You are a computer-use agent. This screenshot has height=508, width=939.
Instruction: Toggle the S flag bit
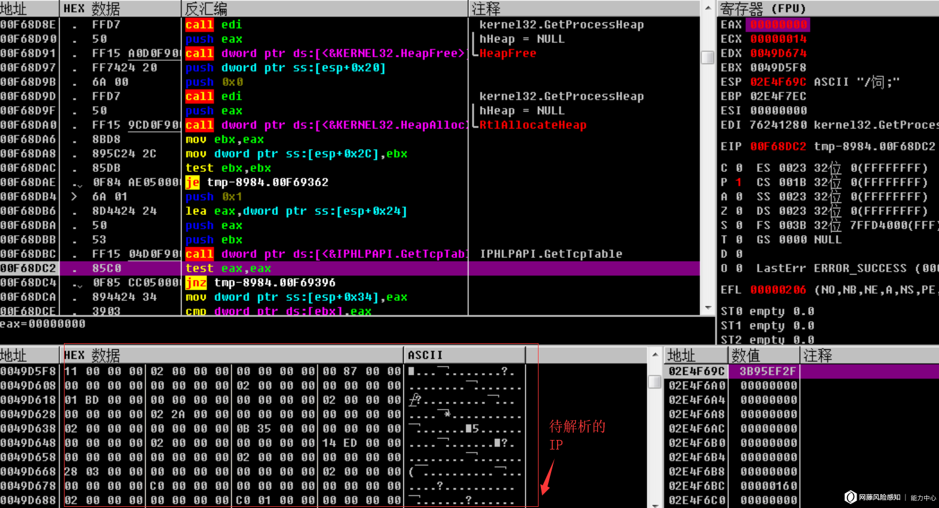739,225
